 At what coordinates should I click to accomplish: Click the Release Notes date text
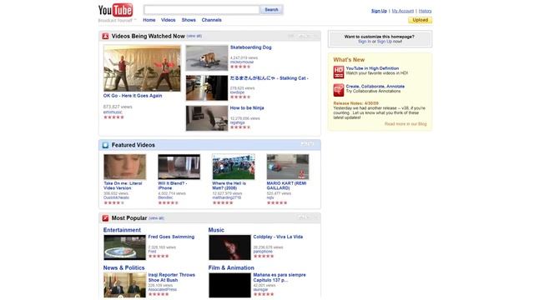tap(356, 103)
